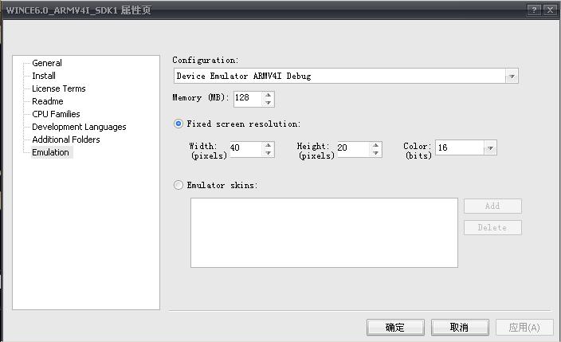Select Emulator skins radio button

[178, 185]
